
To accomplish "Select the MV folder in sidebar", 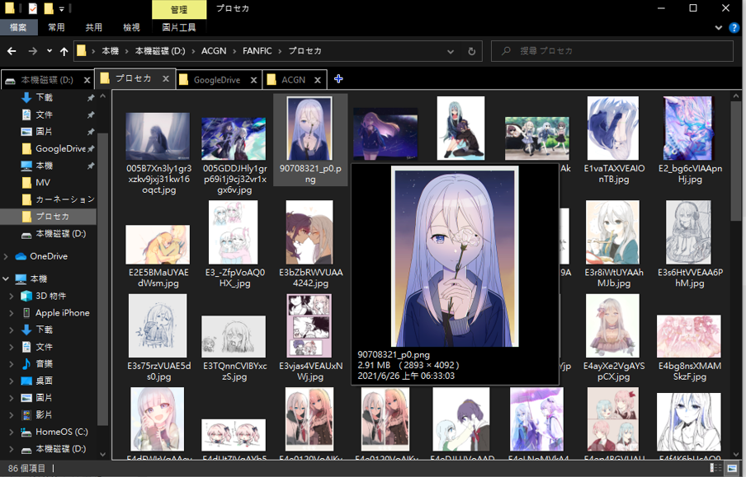I will tap(42, 182).
